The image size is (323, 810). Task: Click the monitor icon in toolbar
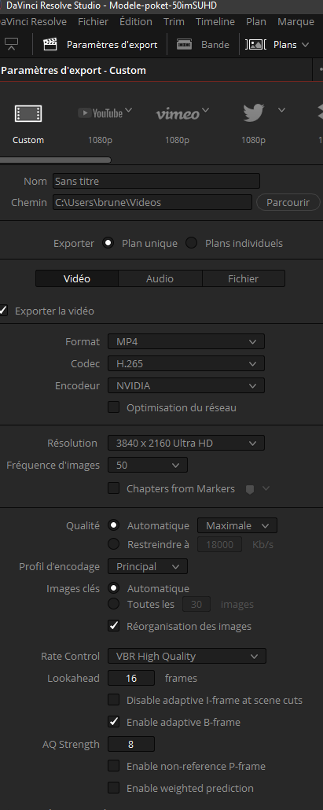click(x=11, y=44)
